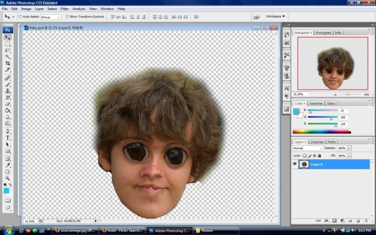The height and width of the screenshot is (235, 376).
Task: Select the Path Selection tool
Action: 8,144
